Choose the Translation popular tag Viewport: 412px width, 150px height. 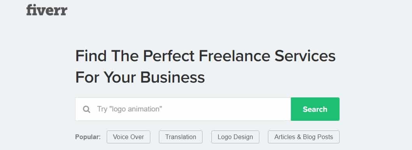[x=181, y=137]
